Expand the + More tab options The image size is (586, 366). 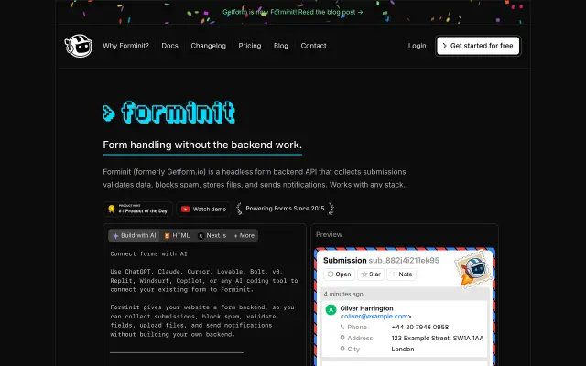pos(244,236)
